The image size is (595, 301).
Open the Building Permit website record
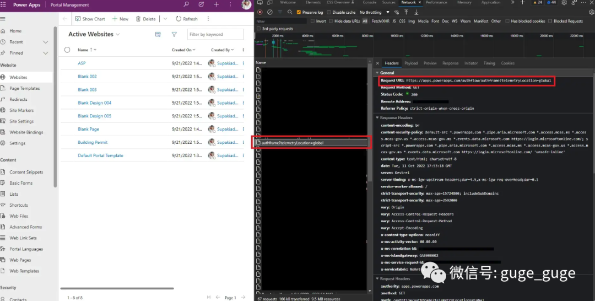(93, 142)
